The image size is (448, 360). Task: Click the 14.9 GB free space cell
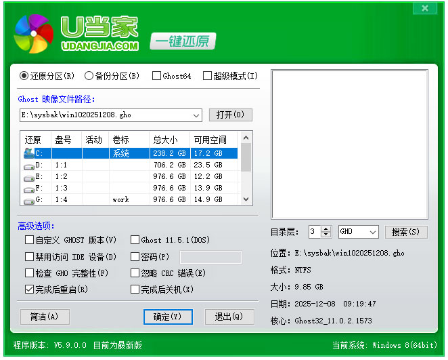coord(214,199)
